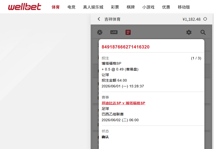Refresh the account balance
The height and width of the screenshot is (149, 214).
pos(205,19)
